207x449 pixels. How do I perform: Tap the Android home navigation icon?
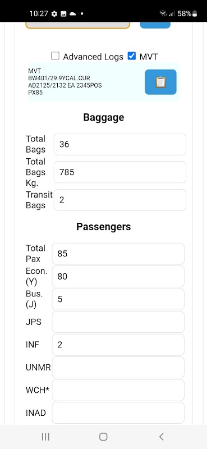point(103,437)
